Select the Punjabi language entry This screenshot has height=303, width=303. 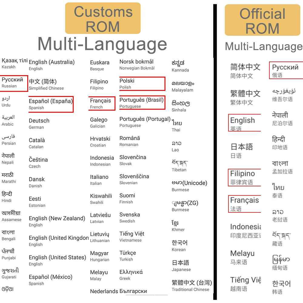[x=8, y=255]
